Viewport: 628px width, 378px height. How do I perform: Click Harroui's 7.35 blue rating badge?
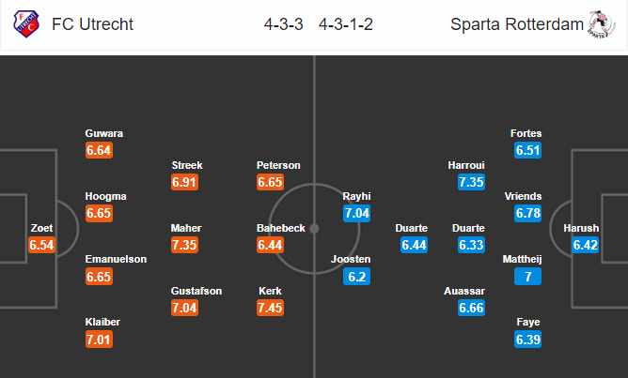coord(471,182)
